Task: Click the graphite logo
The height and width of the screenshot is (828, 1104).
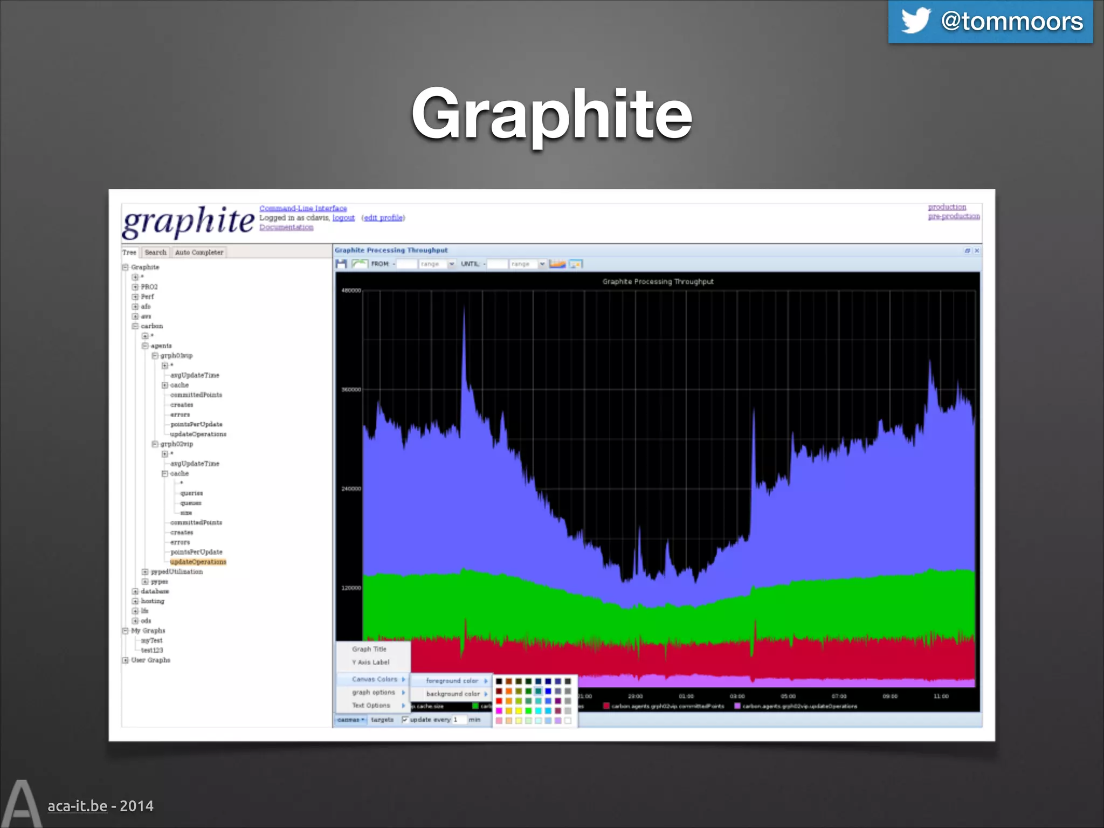Action: pyautogui.click(x=188, y=222)
